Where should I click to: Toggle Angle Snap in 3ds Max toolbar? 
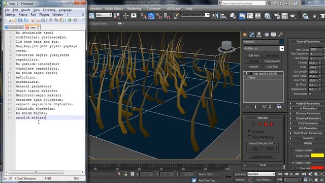point(151,16)
